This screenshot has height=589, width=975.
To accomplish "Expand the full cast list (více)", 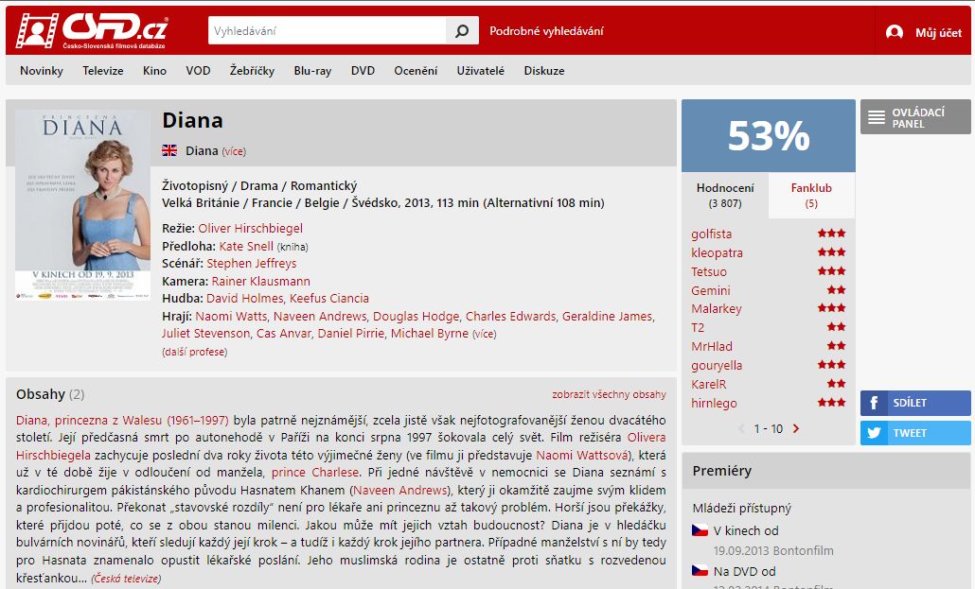I will click(484, 334).
